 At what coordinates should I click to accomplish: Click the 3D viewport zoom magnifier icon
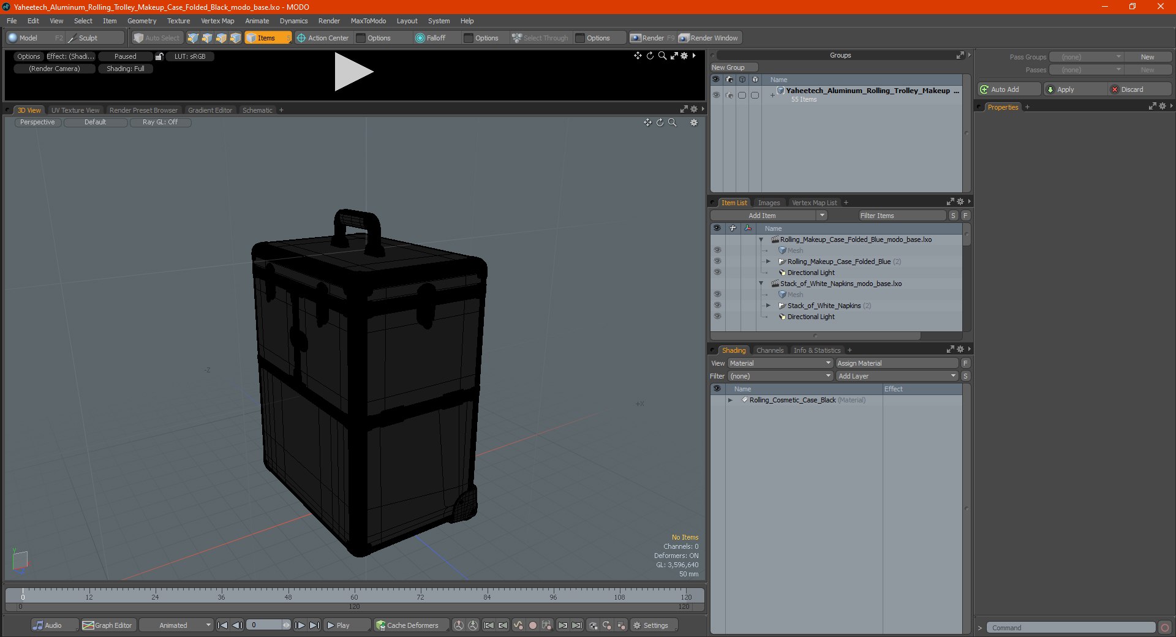[x=672, y=123]
